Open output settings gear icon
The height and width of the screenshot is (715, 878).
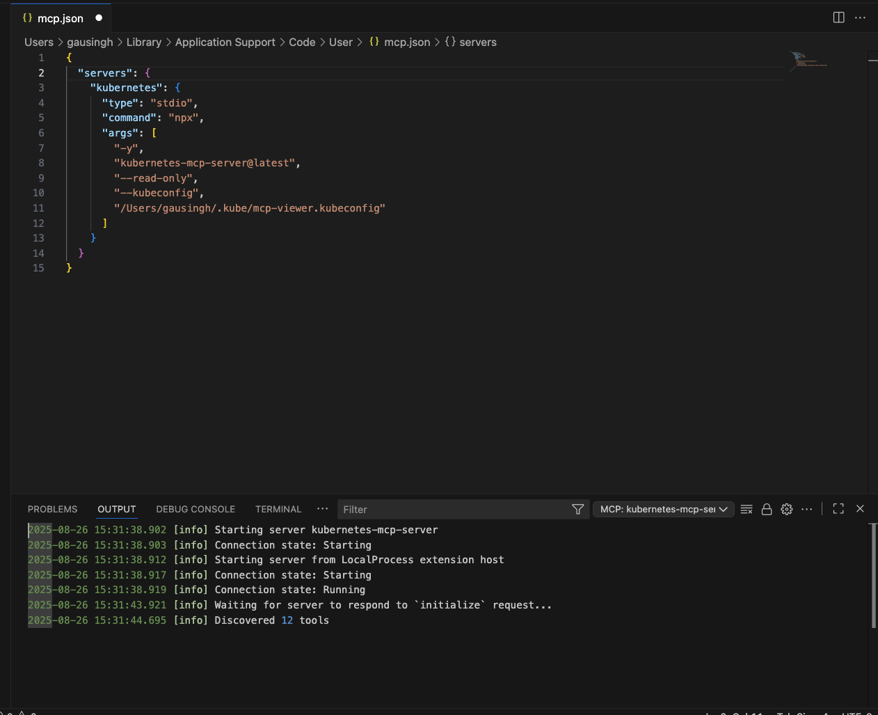(787, 510)
